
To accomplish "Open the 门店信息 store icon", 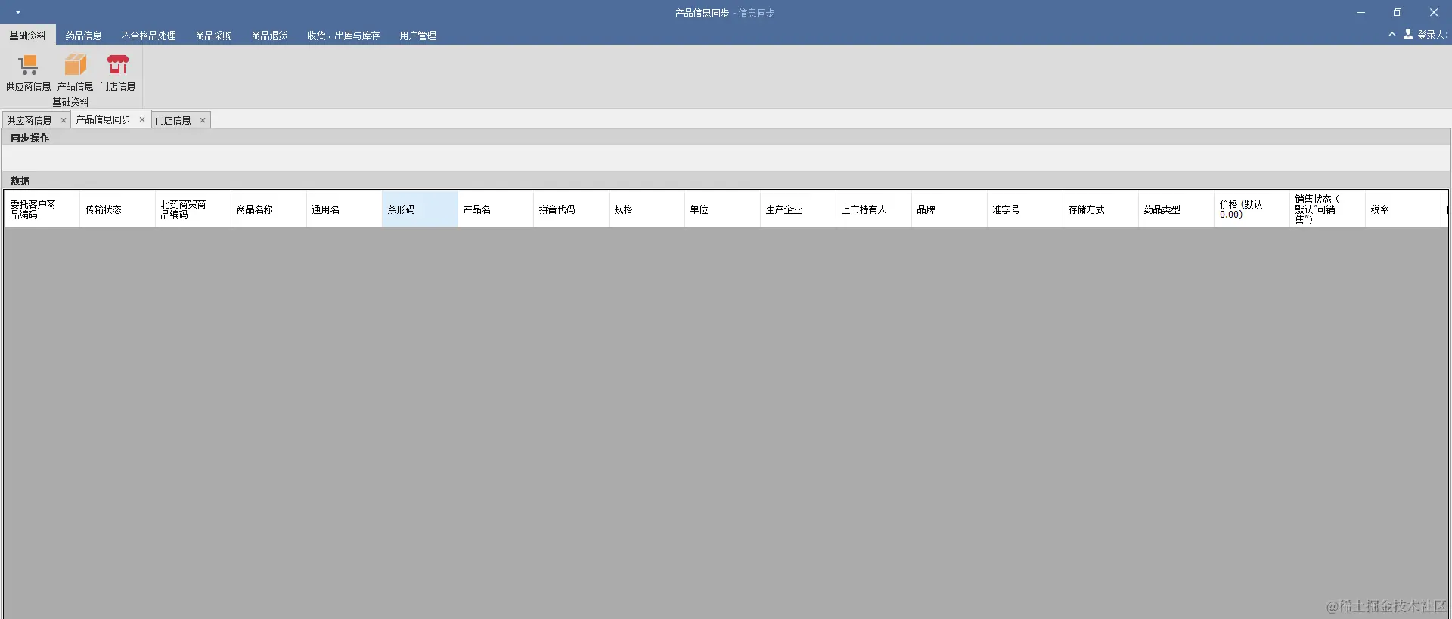I will point(117,73).
